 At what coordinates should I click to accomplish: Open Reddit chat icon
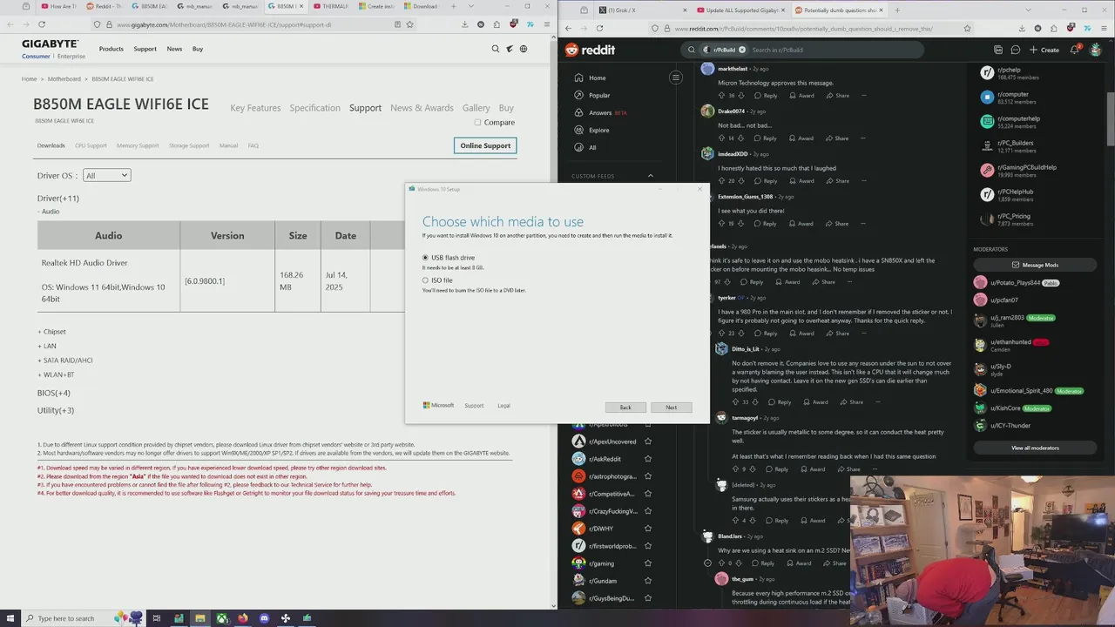pos(1015,50)
